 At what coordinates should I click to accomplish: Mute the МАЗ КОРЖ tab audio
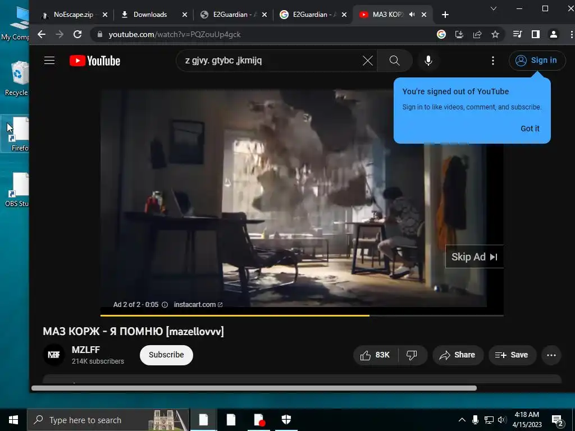(412, 15)
